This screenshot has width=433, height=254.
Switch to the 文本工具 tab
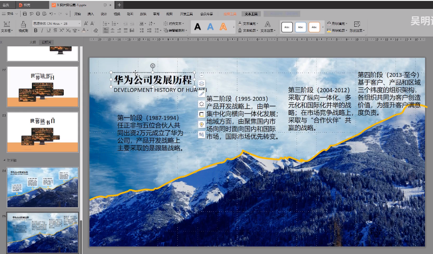tap(251, 14)
